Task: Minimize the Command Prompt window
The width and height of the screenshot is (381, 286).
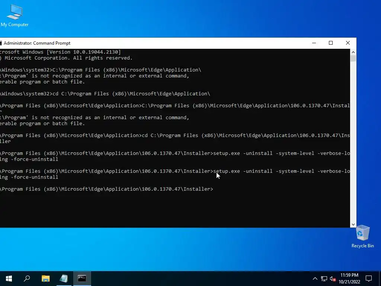Action: (x=314, y=43)
